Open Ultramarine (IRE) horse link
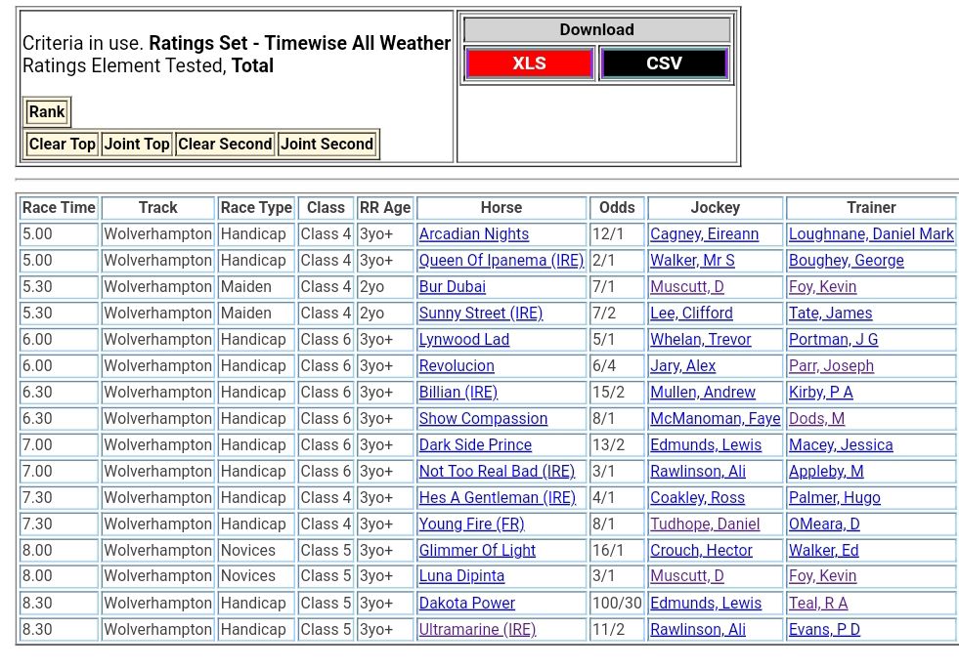The image size is (959, 670). (x=477, y=630)
